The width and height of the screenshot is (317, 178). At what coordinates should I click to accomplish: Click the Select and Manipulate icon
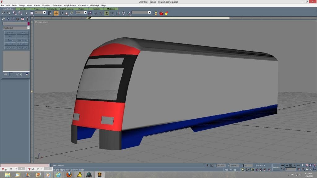[x=72, y=13]
